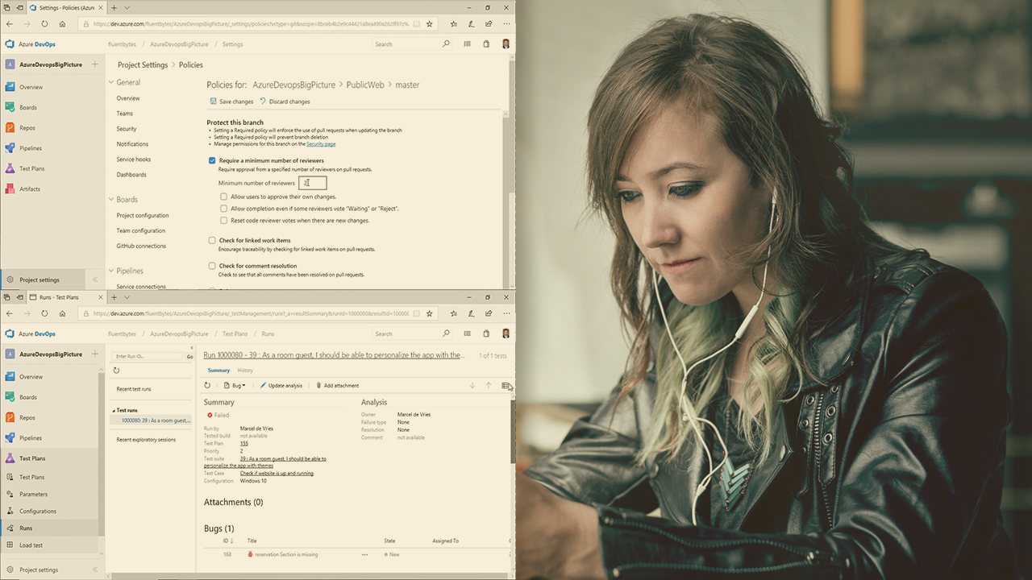Click the Discard changes undo icon
The image size is (1032, 580).
[263, 101]
